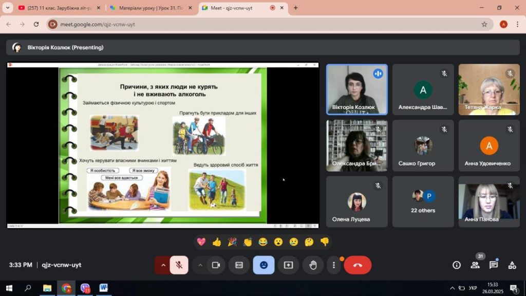Hang up with the red leave call button
The width and height of the screenshot is (526, 296).
358,265
